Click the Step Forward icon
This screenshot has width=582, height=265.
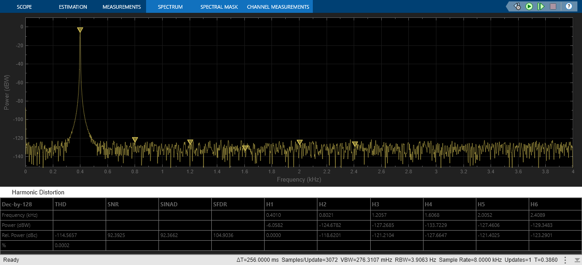[x=541, y=6]
